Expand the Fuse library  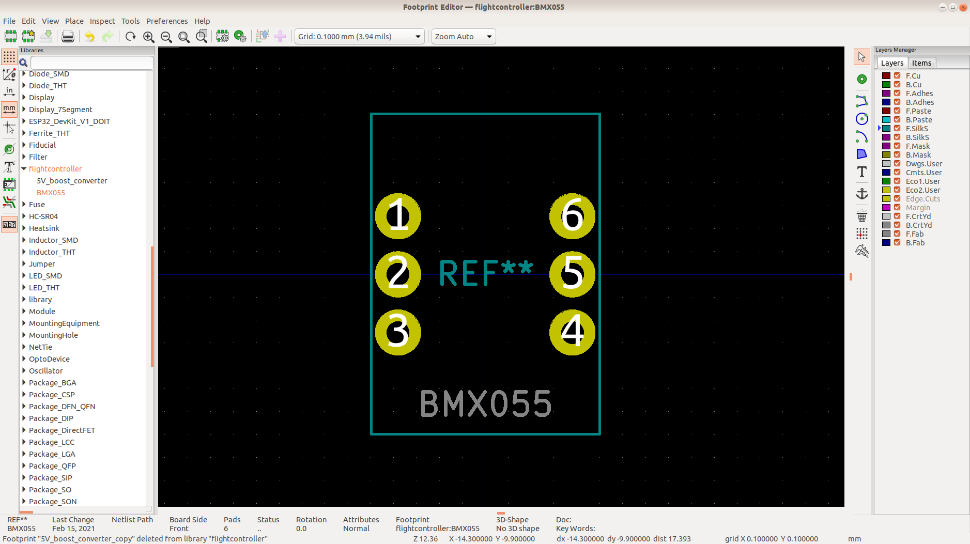click(x=24, y=205)
